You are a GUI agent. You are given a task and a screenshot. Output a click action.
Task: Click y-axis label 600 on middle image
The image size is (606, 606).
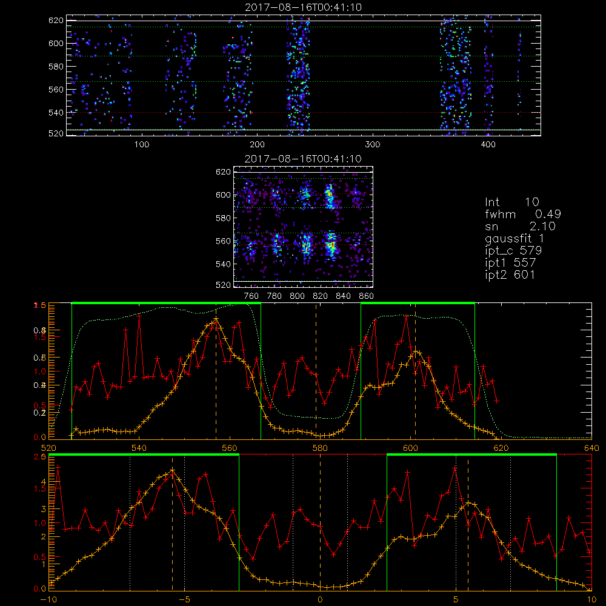coord(223,195)
